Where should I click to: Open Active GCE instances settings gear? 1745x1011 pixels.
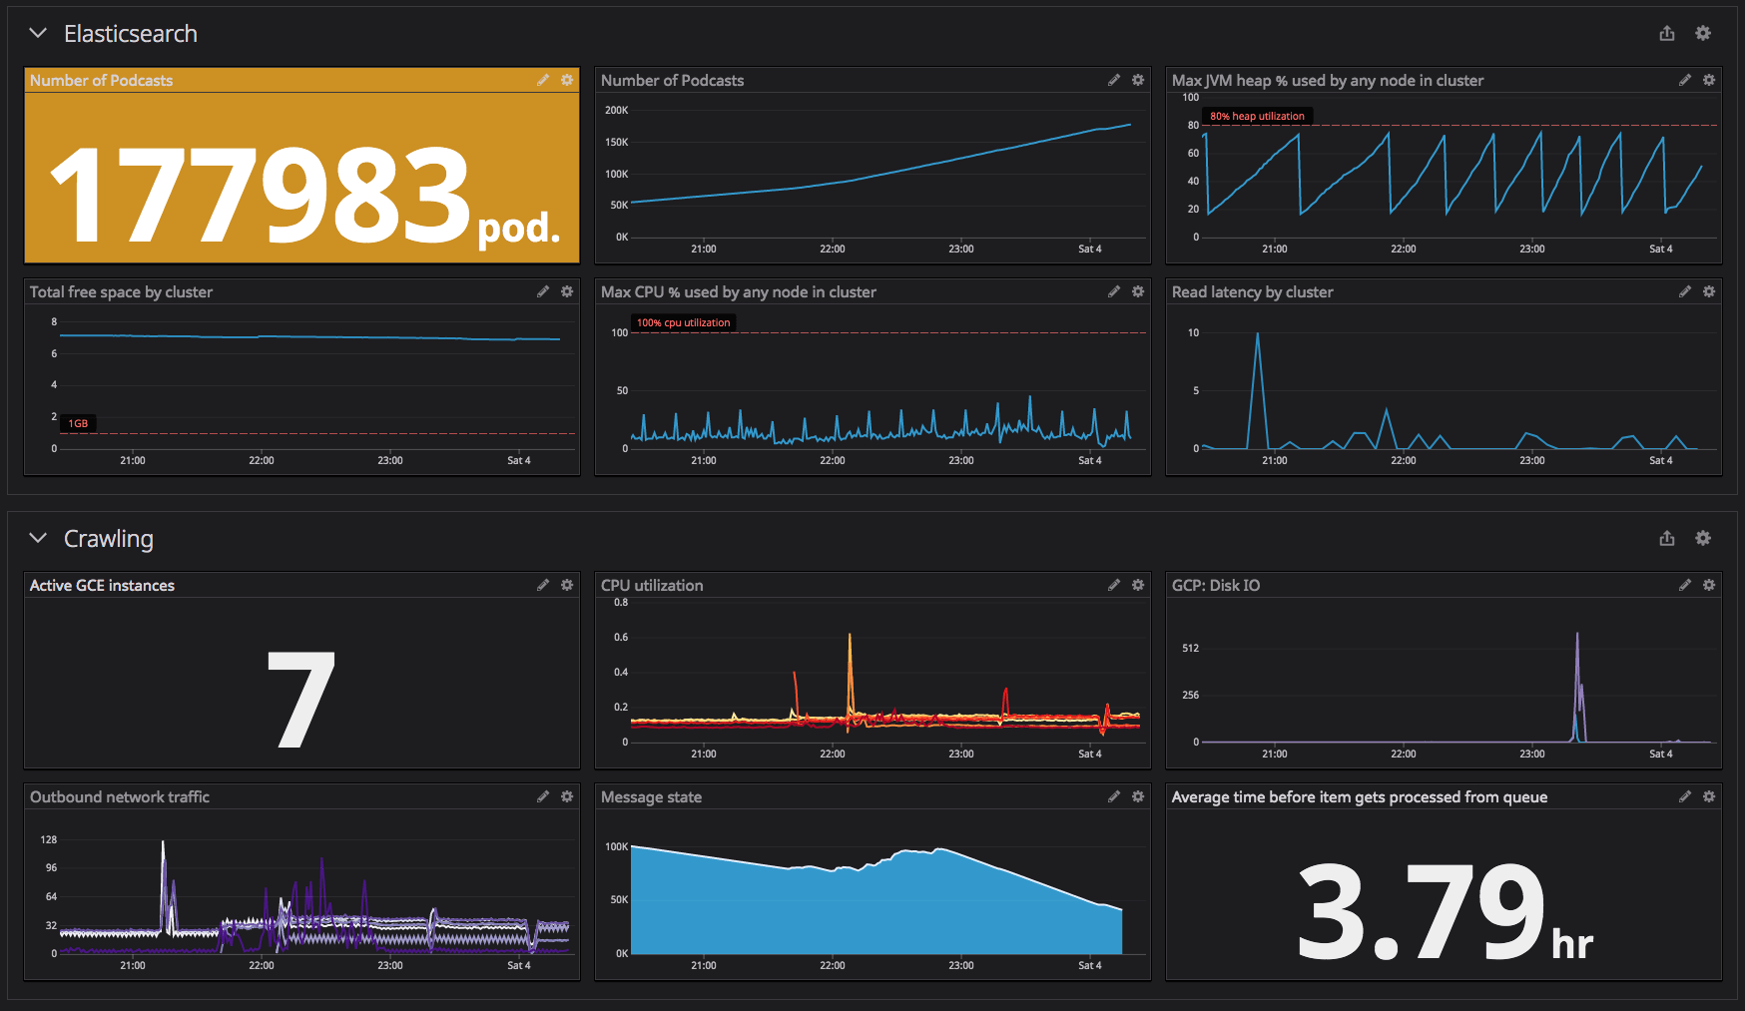[x=567, y=585]
